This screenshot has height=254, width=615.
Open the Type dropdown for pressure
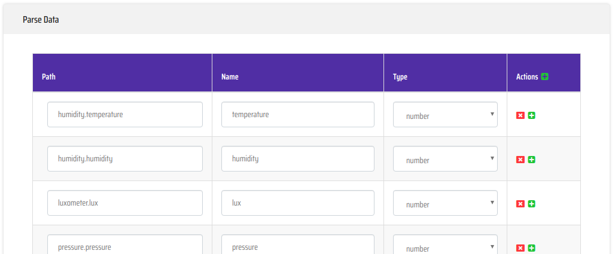[445, 244]
